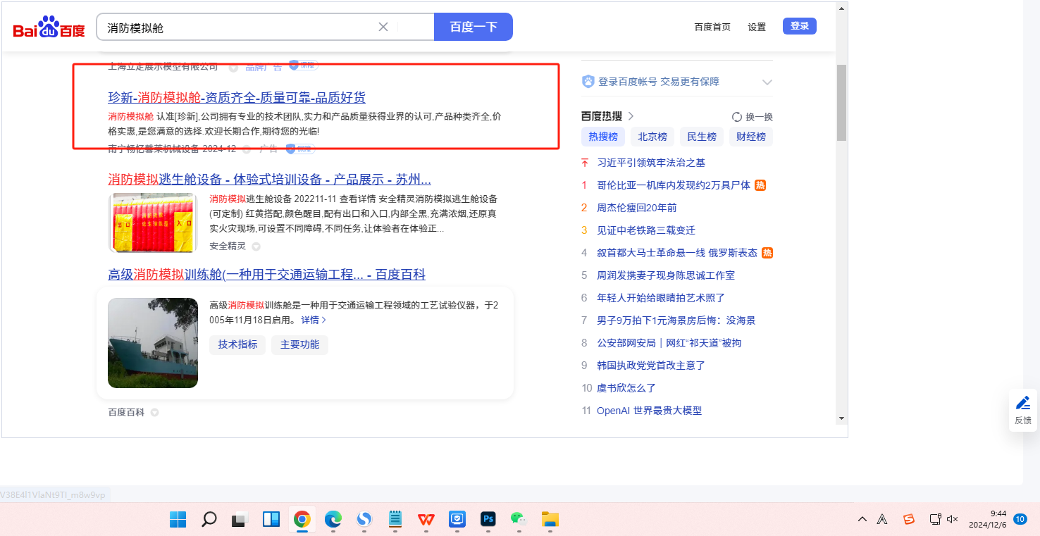
Task: Expand the 登录百度帐号 panel chevron
Action: click(x=767, y=82)
